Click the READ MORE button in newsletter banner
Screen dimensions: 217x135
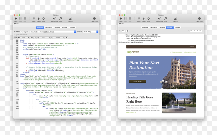[x=138, y=82]
